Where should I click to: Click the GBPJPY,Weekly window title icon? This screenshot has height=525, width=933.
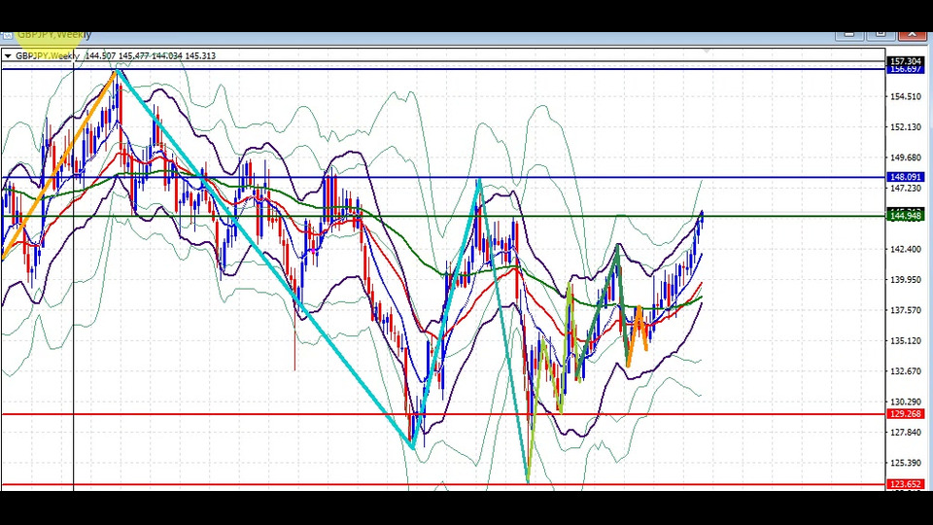tap(7, 35)
